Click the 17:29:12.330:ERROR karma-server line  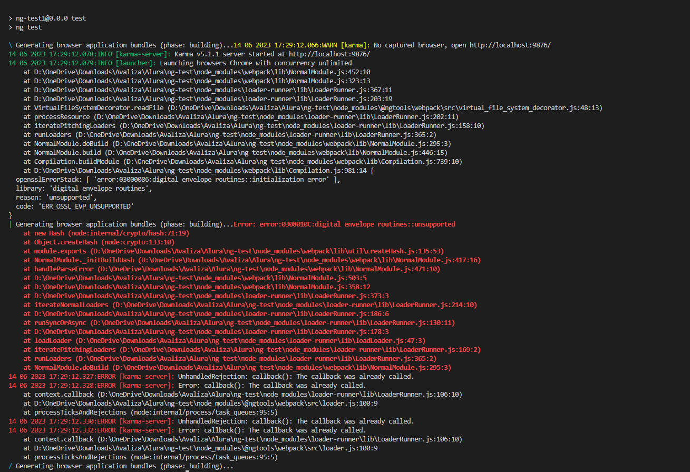click(x=211, y=421)
